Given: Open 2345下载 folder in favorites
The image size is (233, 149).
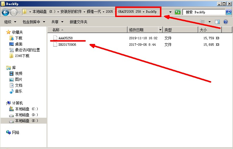Looking at the screenshot, I should tap(22, 56).
